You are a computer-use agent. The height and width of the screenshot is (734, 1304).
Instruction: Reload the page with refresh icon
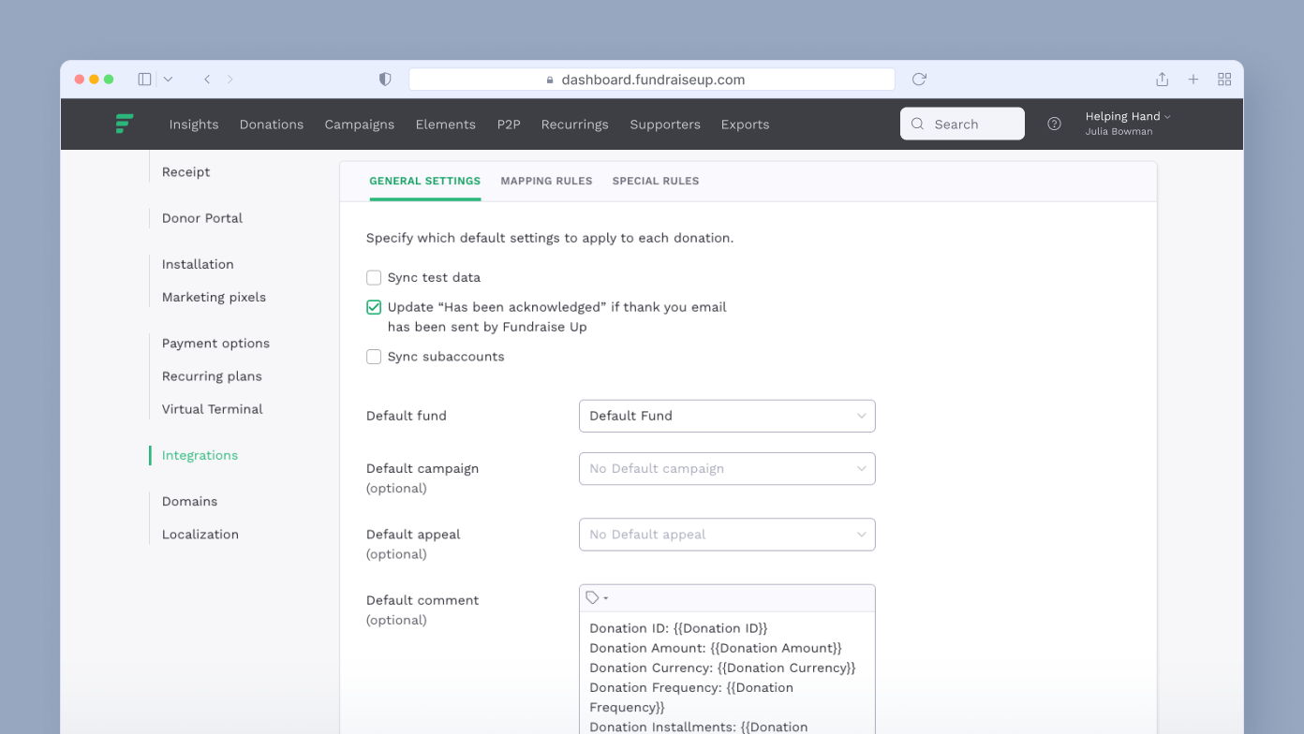(x=919, y=80)
